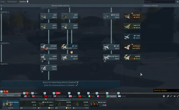Toggle the auto-refill ammunition checkbox
This screenshot has width=179, height=110.
point(178,96)
